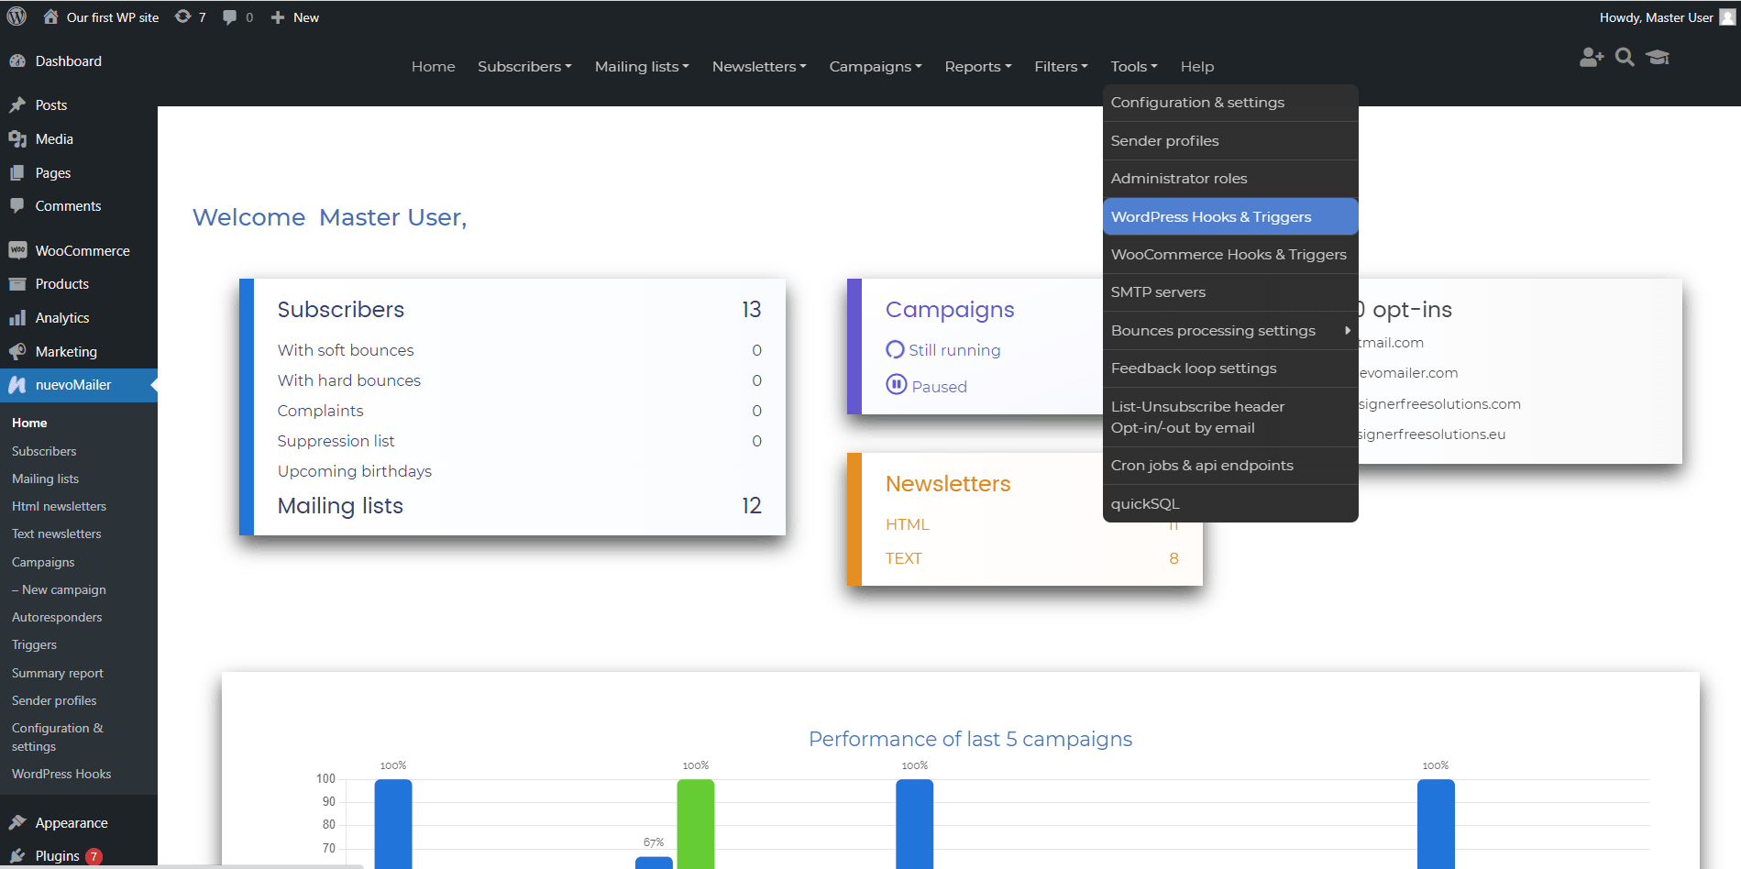Click the WooCommerce icon in sidebar
1741x869 pixels.
[17, 250]
